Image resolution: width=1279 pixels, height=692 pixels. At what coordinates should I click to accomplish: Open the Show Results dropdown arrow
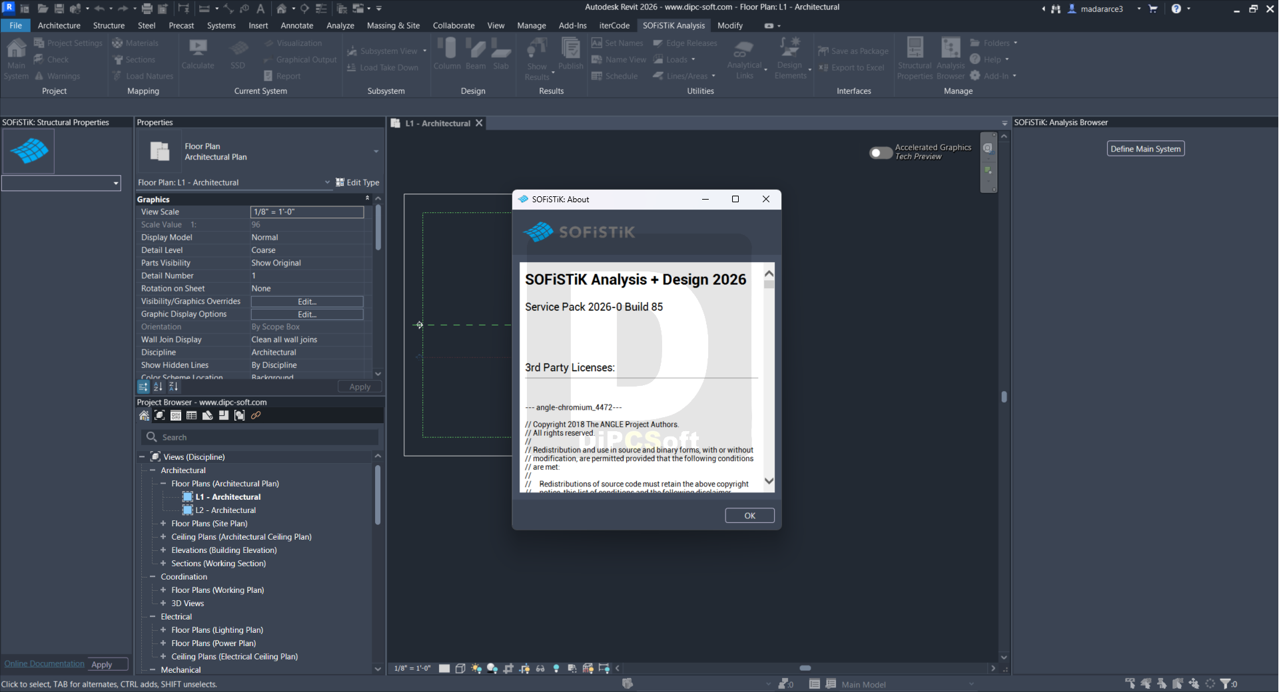[x=553, y=72]
